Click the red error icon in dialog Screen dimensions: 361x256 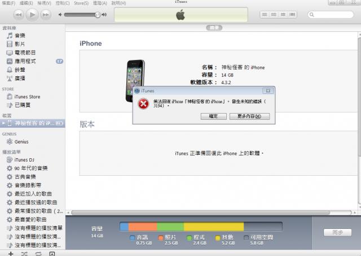click(143, 104)
